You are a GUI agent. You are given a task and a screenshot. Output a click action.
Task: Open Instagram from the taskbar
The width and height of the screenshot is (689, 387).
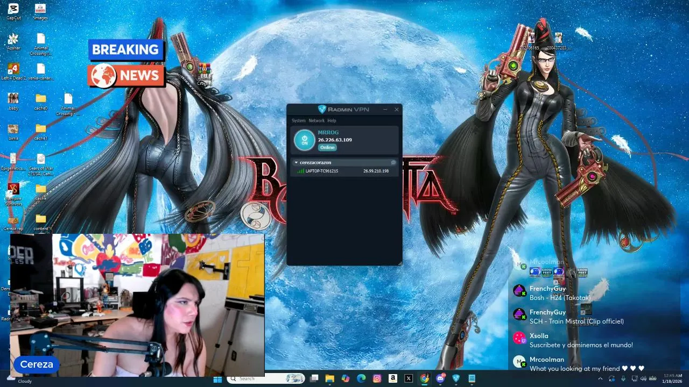pyautogui.click(x=377, y=379)
